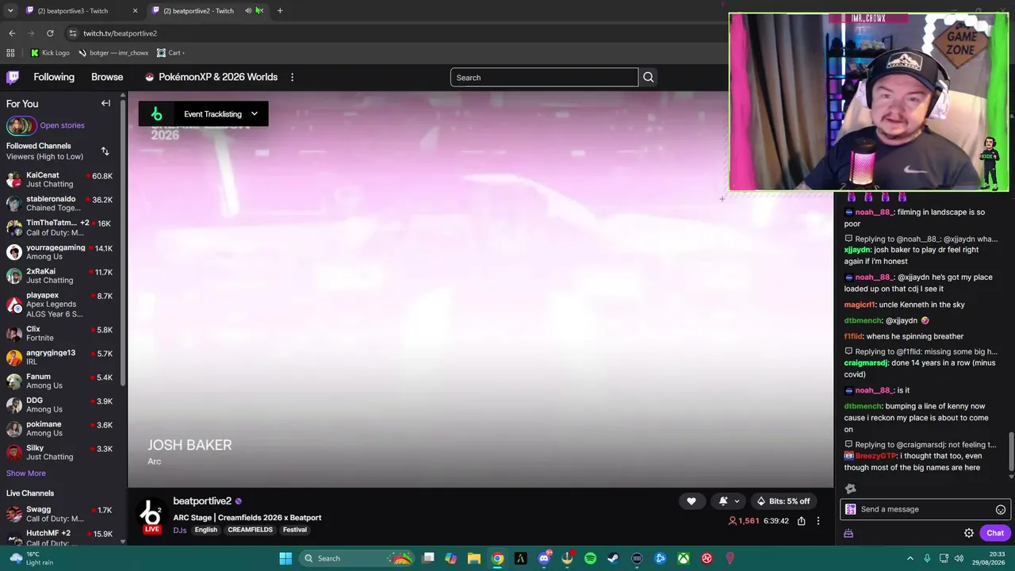Open Xbox app from the taskbar

683,558
